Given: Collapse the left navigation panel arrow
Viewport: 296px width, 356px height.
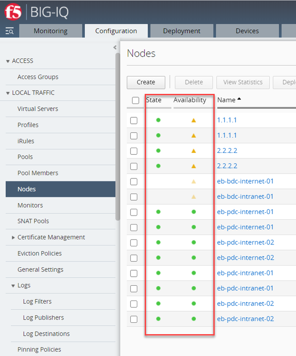Looking at the screenshot, I should coord(115,47).
